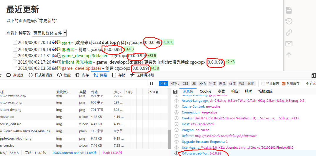Switch to the 调试器 devtools tab

click(x=15, y=75)
